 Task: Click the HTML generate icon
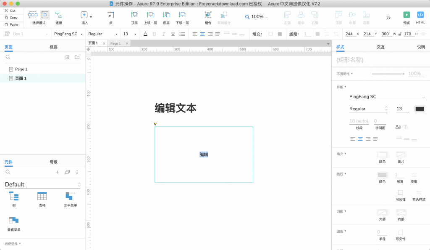[420, 15]
